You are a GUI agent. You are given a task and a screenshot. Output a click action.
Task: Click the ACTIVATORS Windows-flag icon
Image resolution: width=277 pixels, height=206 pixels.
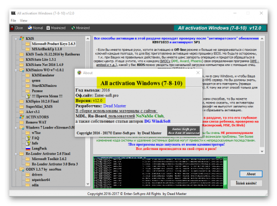point(22,117)
